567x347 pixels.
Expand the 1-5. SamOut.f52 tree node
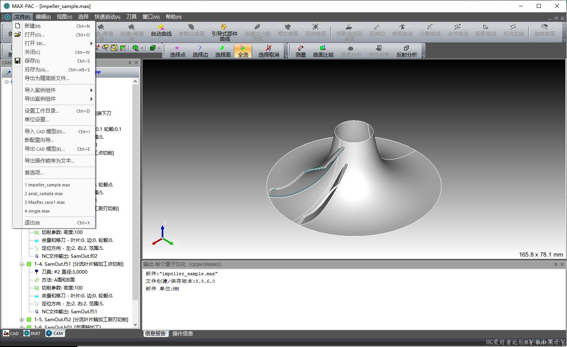tap(22, 320)
